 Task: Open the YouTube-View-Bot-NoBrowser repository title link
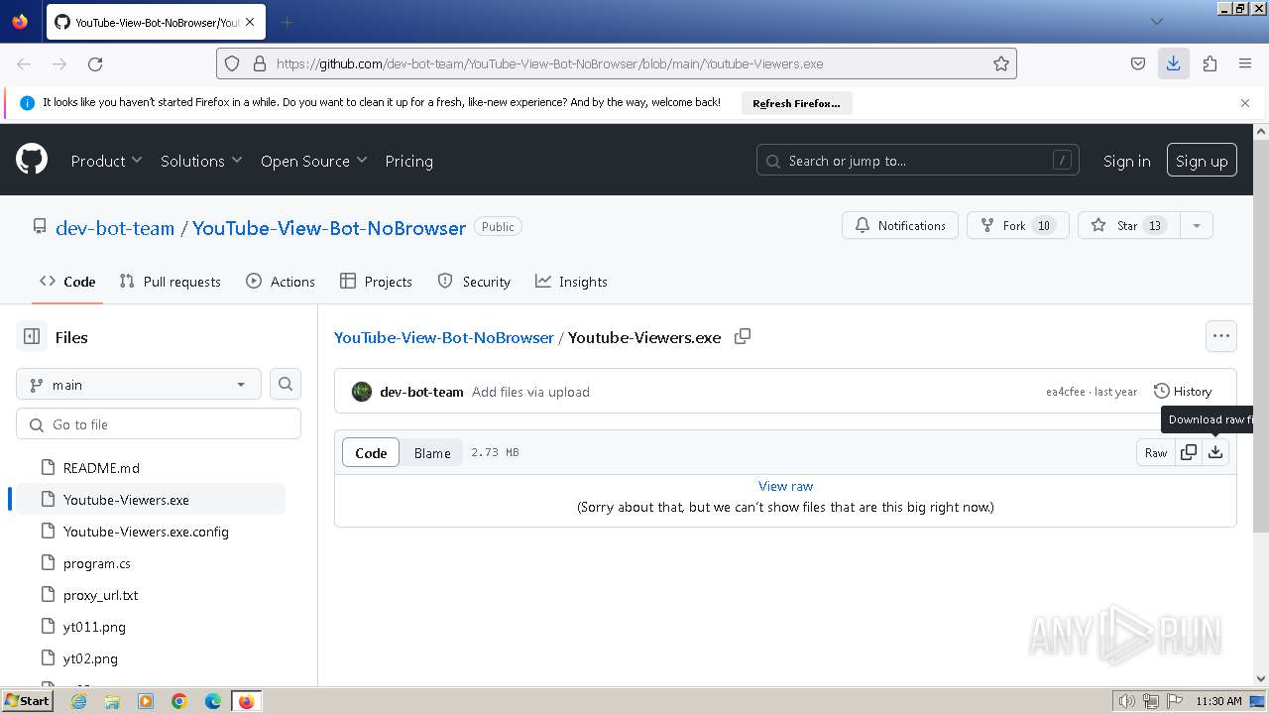329,227
